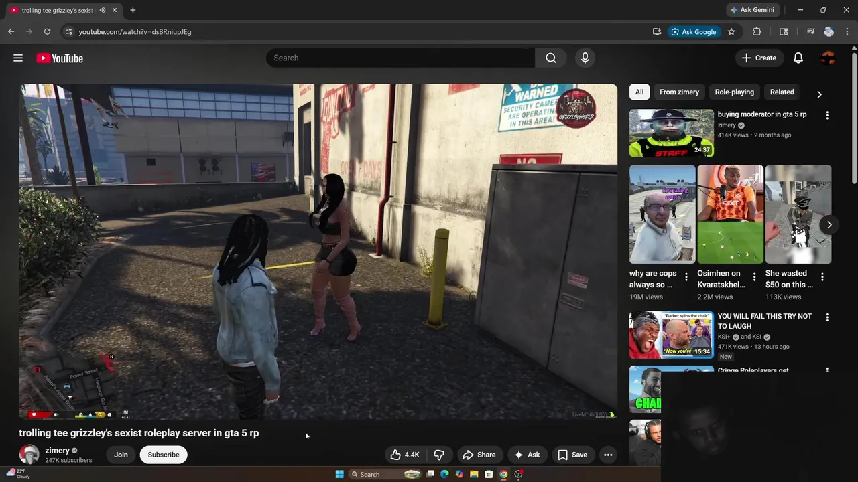
Task: Select the 'Role-playing' filter chip
Action: tap(734, 92)
